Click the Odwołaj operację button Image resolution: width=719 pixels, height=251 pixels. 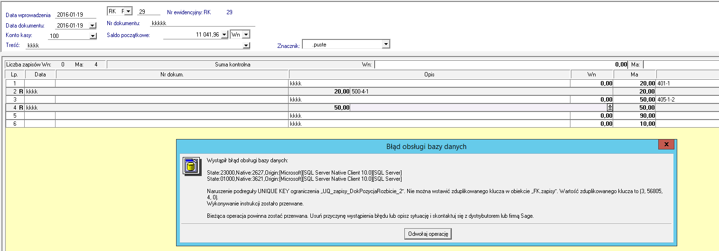tap(429, 234)
